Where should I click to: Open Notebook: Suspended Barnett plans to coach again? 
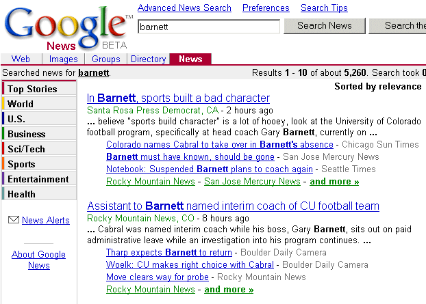[x=209, y=169]
